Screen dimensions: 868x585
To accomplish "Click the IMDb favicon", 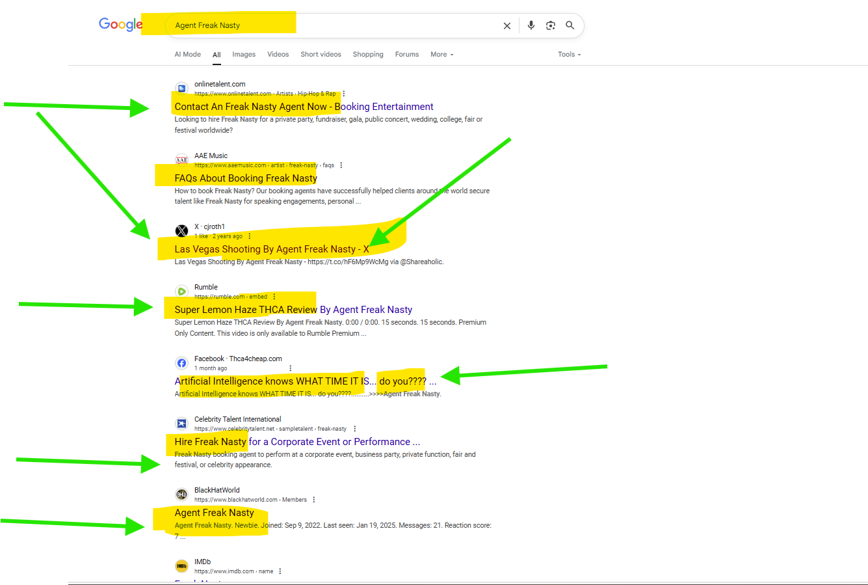I will pos(182,566).
